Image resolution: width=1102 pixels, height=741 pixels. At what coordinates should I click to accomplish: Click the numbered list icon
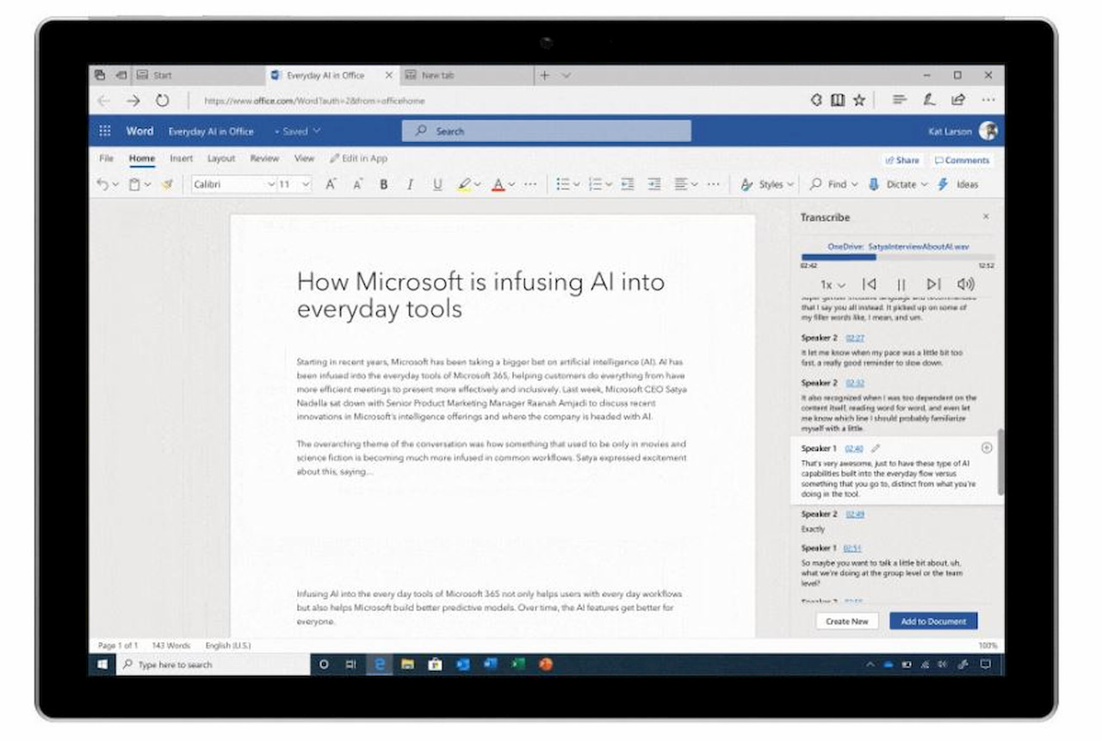point(595,184)
